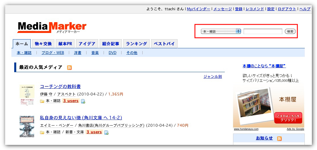Image resolution: width=317 pixels, height=150 pixels.
Task: Click the search text input field
Action: coord(263,31)
